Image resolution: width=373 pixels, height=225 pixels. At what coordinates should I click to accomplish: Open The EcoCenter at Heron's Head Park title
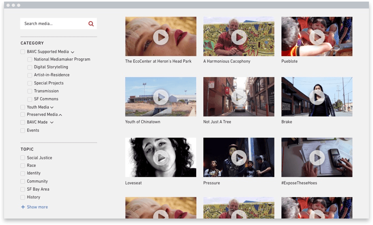click(x=158, y=61)
